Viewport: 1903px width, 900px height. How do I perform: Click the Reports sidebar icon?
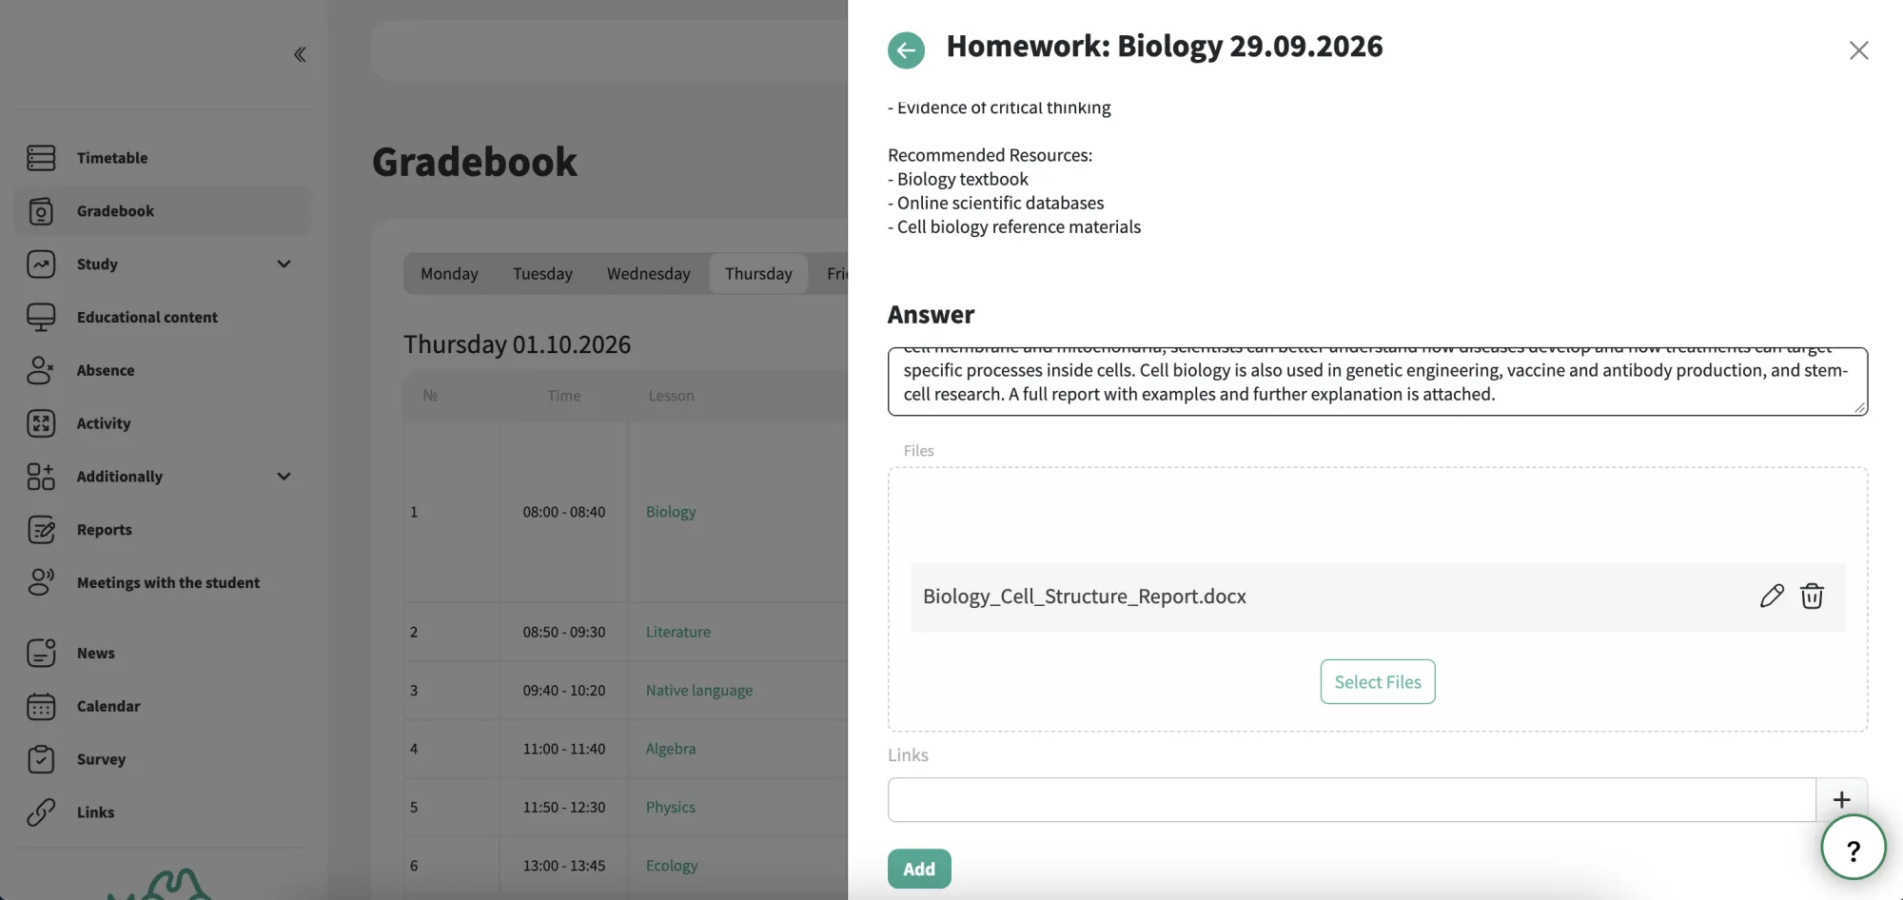coord(41,530)
